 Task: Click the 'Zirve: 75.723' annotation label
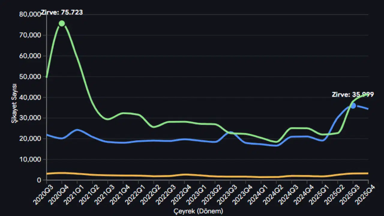tap(62, 13)
